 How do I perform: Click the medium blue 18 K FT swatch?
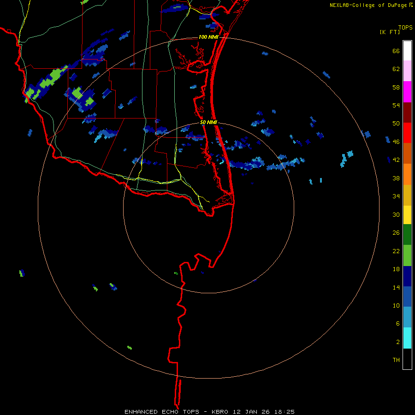407,296
